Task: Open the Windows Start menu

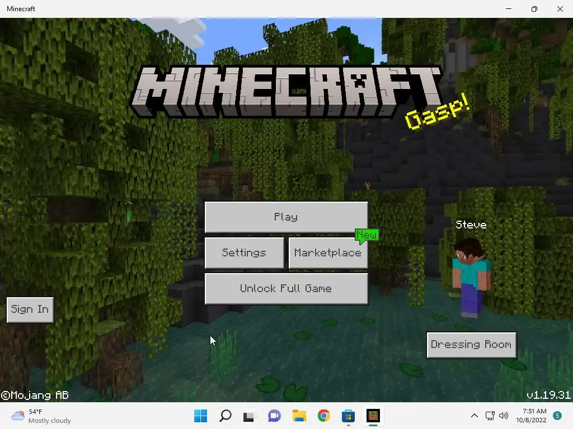Action: [200, 416]
